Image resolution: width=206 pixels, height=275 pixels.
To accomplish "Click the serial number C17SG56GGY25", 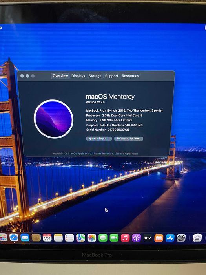I will pyautogui.click(x=118, y=130).
